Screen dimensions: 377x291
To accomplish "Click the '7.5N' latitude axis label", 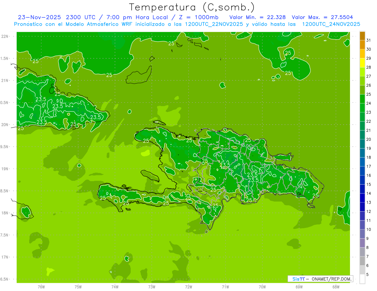I will point(5,235).
